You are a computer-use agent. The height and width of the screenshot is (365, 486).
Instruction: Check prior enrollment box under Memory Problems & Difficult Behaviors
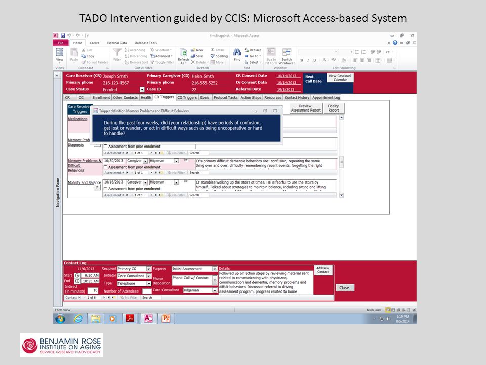tap(105, 167)
